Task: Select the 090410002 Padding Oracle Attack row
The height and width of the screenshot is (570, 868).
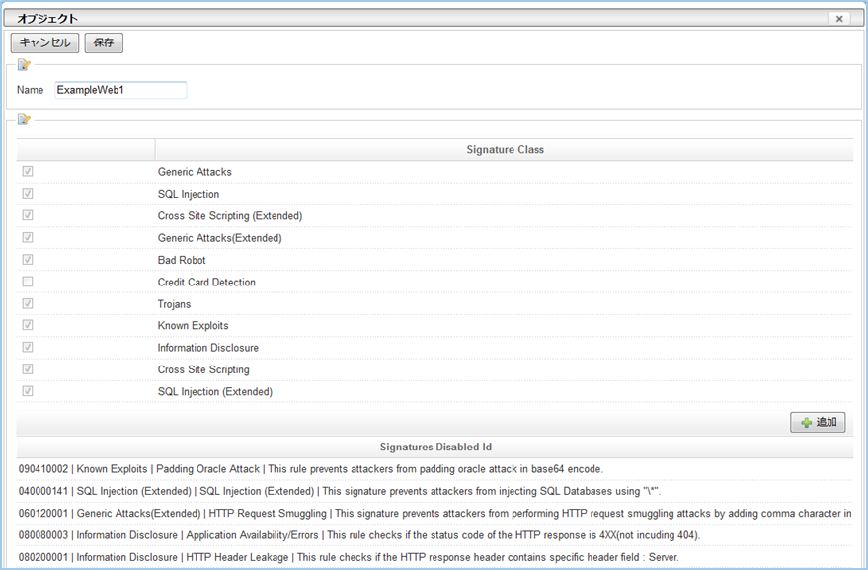Action: pos(434,469)
